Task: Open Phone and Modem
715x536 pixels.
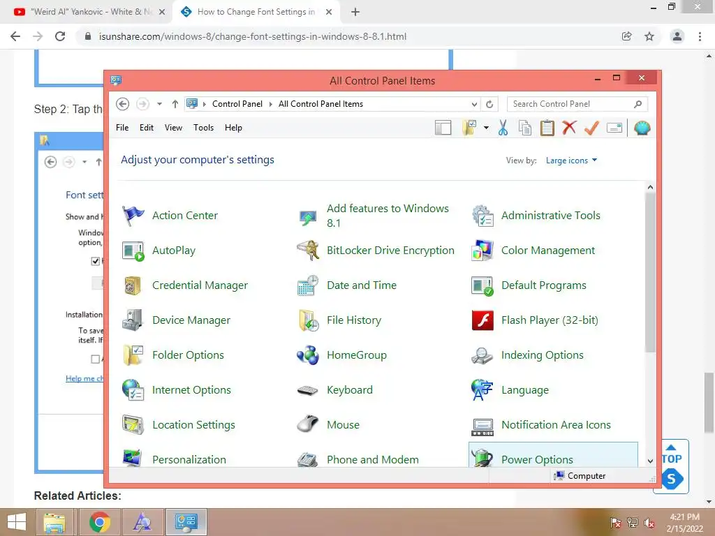Action: 373,459
